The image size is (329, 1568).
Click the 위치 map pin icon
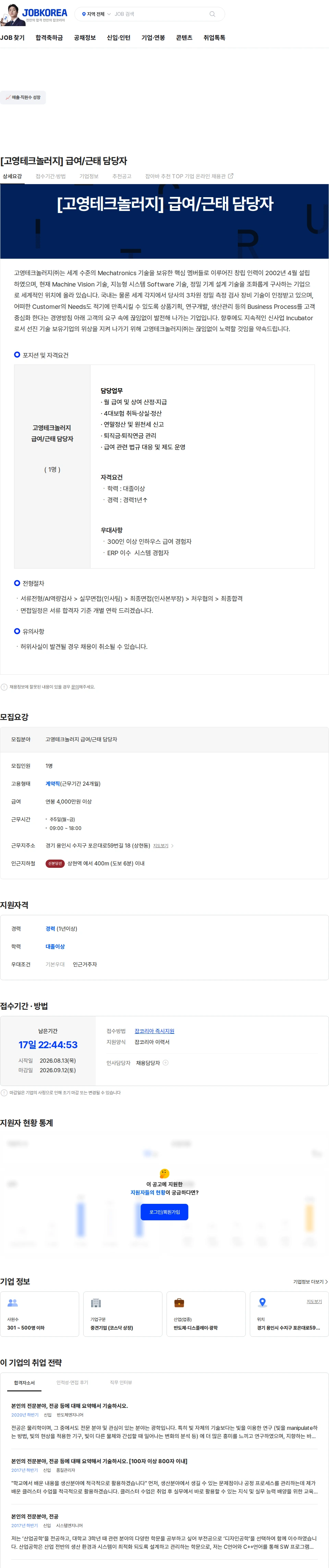click(262, 1303)
